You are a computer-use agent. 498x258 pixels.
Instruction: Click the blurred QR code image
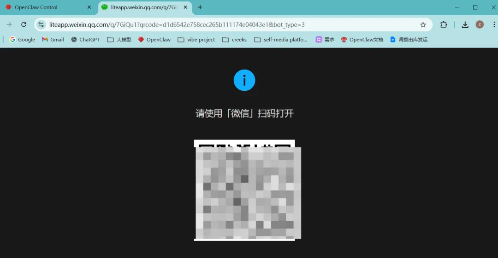point(248,190)
